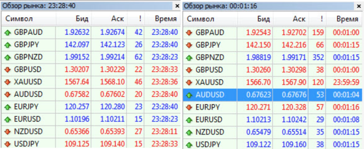Click red down arrow beside GBPUSD in left panel

point(8,70)
